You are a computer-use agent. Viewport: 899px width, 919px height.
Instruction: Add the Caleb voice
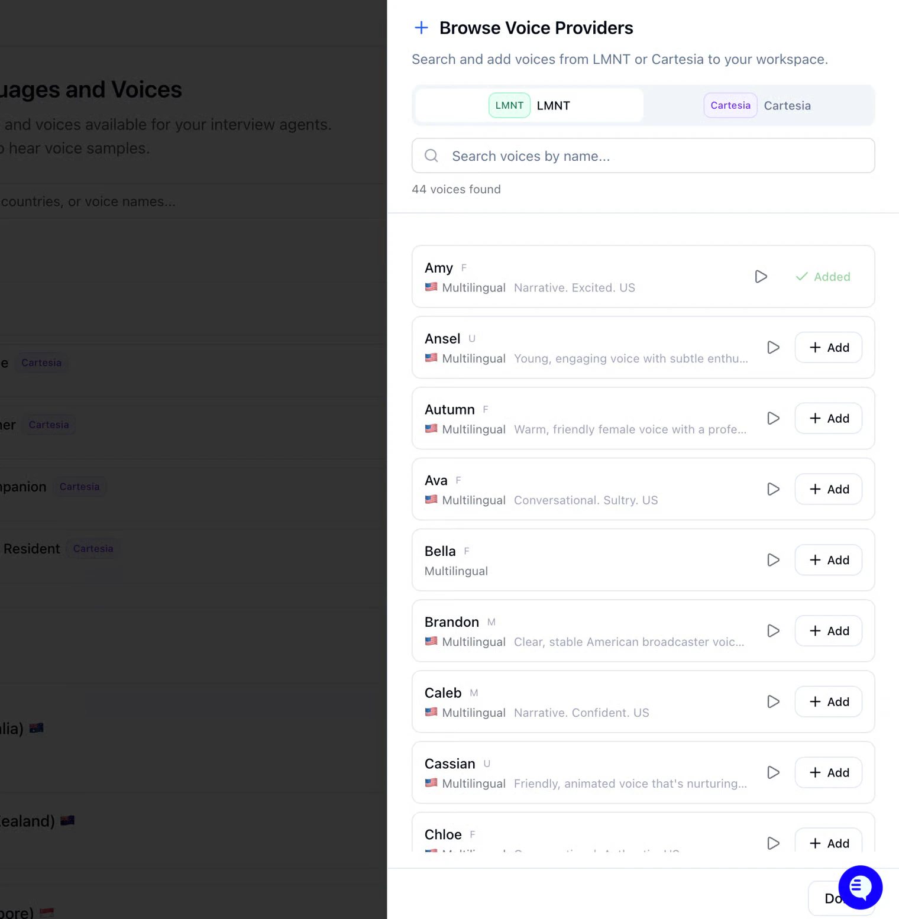[x=828, y=702]
